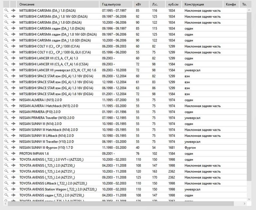Click magnifier for NISSAN SUNNY III Traveller (Y10)
The image size is (256, 210).
(6, 142)
